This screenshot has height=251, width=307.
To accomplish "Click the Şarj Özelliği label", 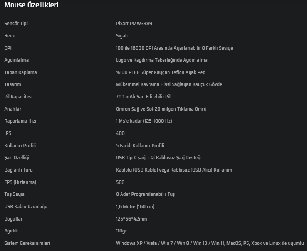I will click(17, 158).
